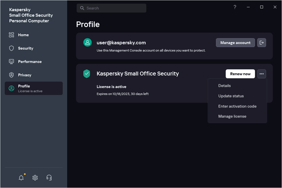Viewport: 282px width, 188px height.
Task: Click the help question mark icon
Action: coord(235,7)
